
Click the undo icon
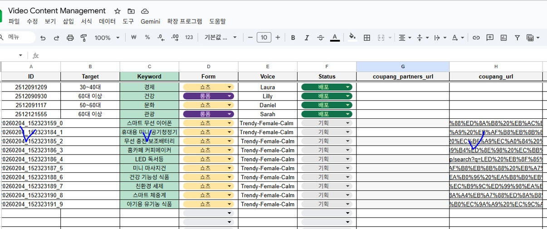point(43,38)
